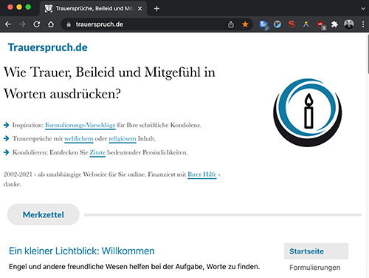Click the arrow bullet beside Kondolieren
The height and width of the screenshot is (278, 369).
[7, 152]
